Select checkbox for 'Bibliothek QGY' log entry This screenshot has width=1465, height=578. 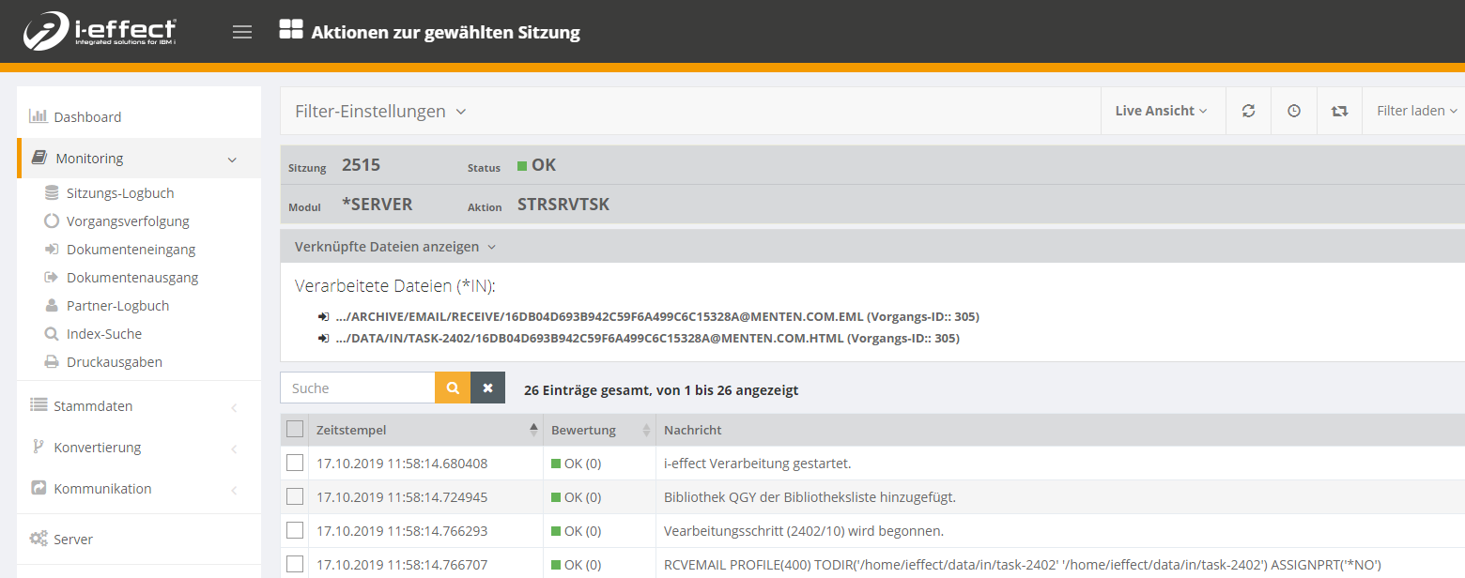point(295,496)
